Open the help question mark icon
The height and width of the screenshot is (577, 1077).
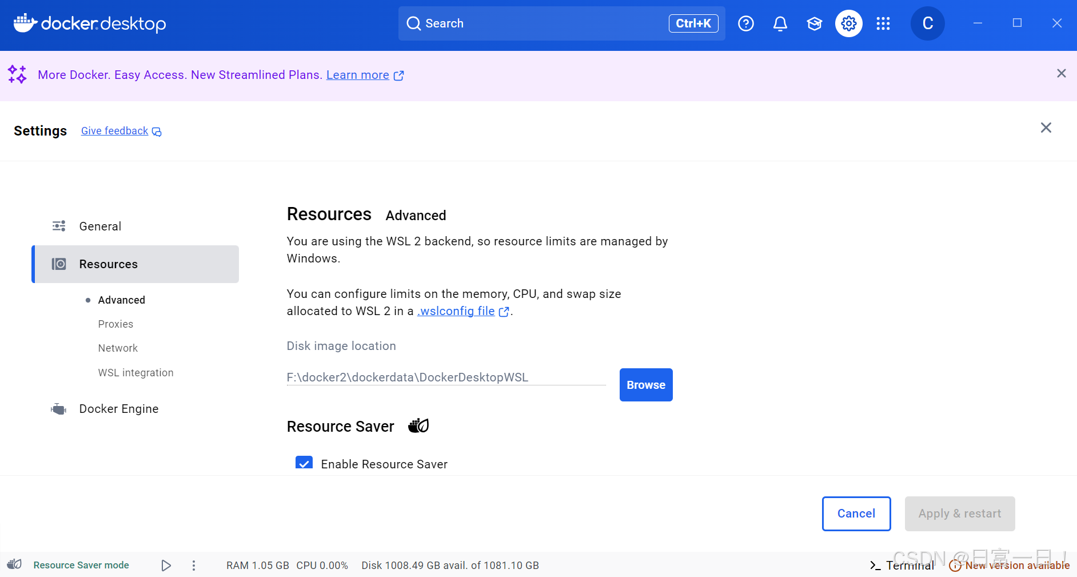(x=745, y=23)
